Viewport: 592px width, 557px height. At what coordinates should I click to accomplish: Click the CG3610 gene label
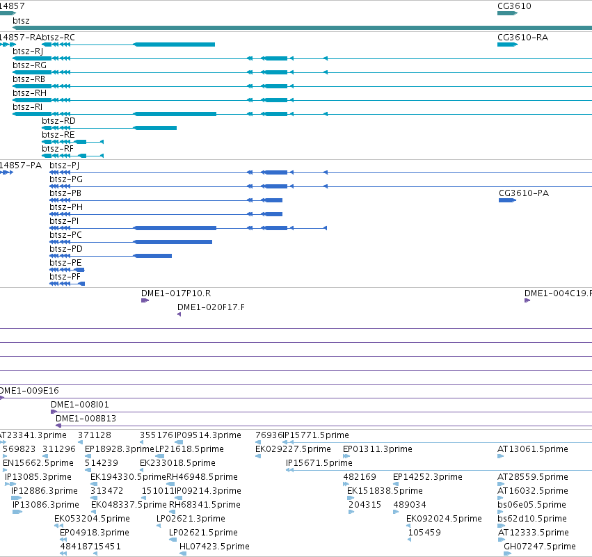(x=514, y=6)
